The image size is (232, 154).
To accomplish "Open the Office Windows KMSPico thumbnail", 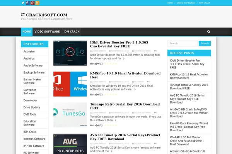I will click(70, 84).
